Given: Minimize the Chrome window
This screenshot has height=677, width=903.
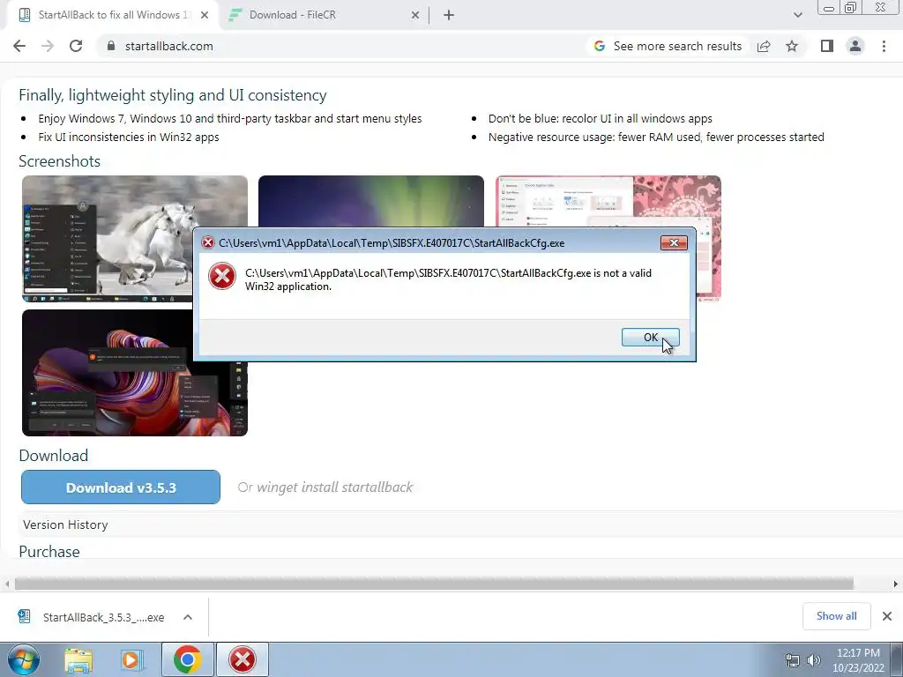Looking at the screenshot, I should (829, 8).
